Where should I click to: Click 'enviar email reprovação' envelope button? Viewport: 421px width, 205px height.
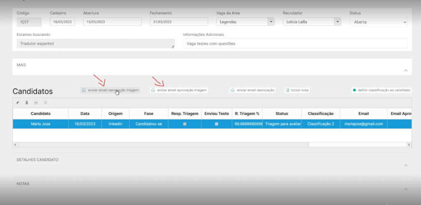click(252, 90)
